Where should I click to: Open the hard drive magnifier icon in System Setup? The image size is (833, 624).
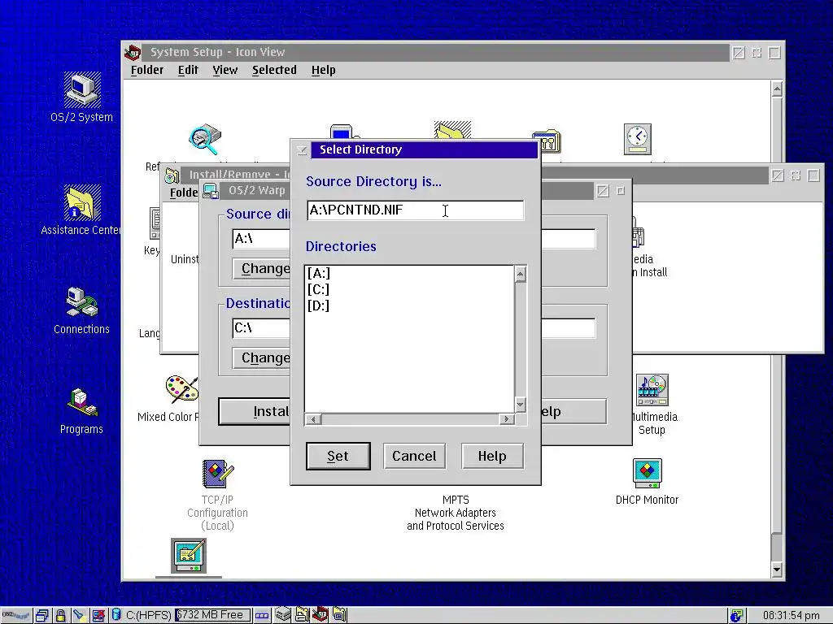click(x=204, y=139)
